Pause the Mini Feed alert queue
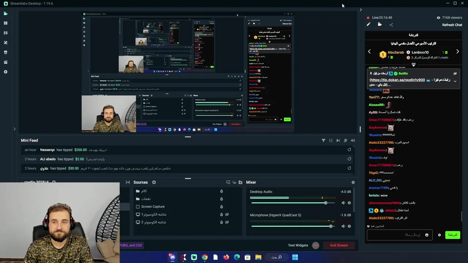This screenshot has width=468, height=263. [x=331, y=140]
